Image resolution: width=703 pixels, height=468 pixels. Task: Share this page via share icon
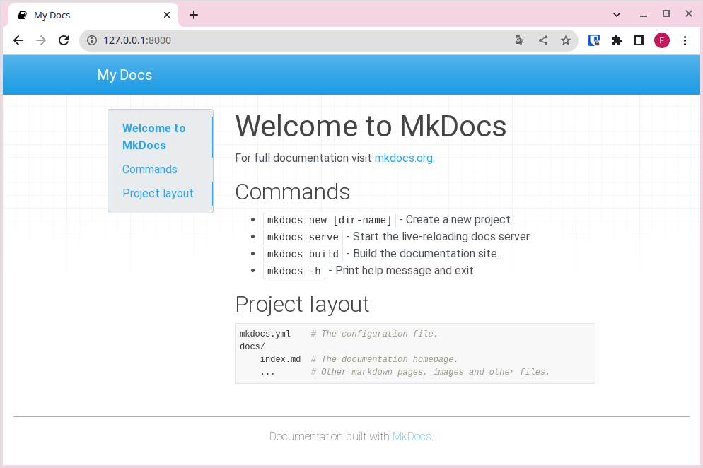(x=543, y=40)
